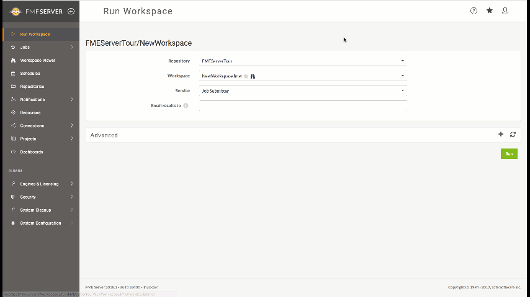The height and width of the screenshot is (297, 530).
Task: Click the Workspace Viewer binoculars icon
Action: click(13, 61)
